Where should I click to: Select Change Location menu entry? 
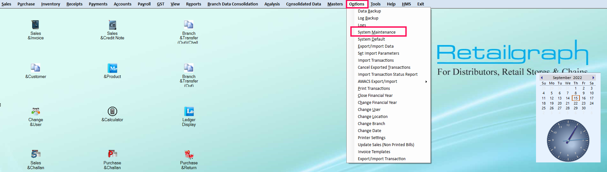[389, 117]
